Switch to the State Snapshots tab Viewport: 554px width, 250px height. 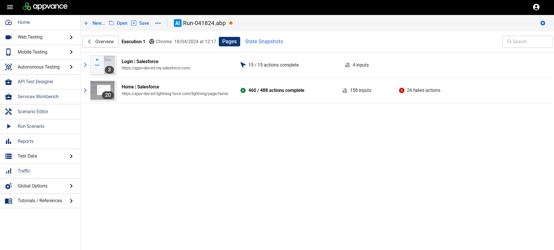pyautogui.click(x=264, y=41)
